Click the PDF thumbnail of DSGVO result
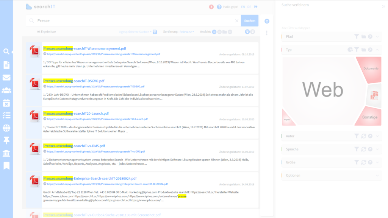388x218 pixels. click(34, 84)
